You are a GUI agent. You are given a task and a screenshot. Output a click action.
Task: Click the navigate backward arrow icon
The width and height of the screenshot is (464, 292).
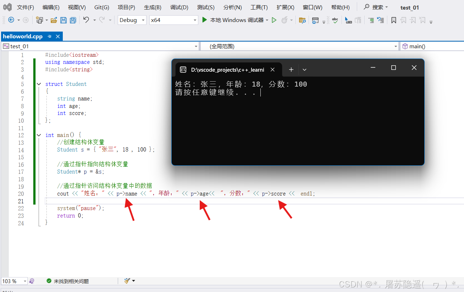[11, 20]
